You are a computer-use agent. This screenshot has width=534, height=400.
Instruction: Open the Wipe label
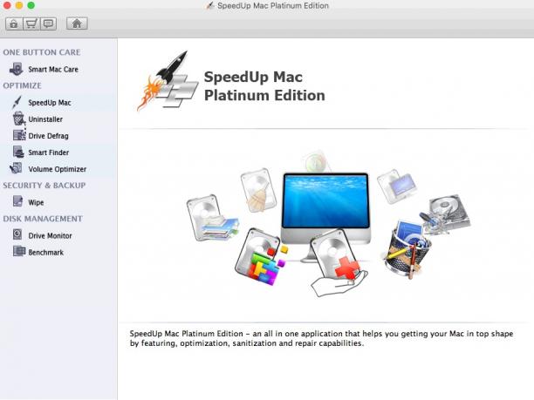tap(36, 203)
